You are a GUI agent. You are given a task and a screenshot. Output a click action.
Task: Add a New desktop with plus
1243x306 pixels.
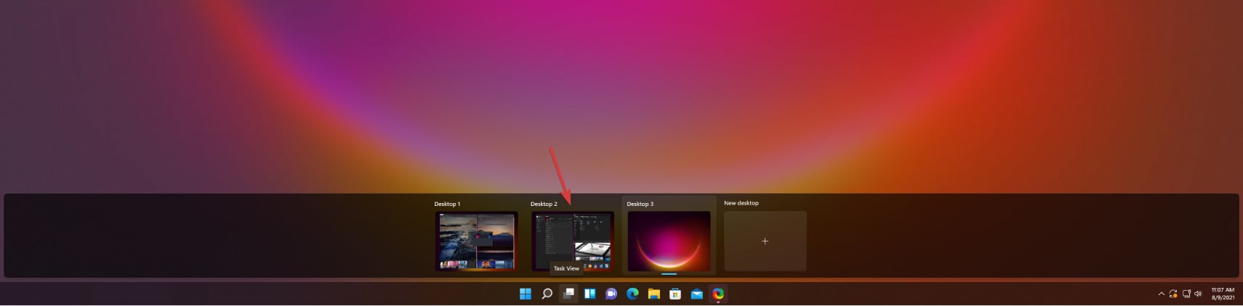coord(765,241)
